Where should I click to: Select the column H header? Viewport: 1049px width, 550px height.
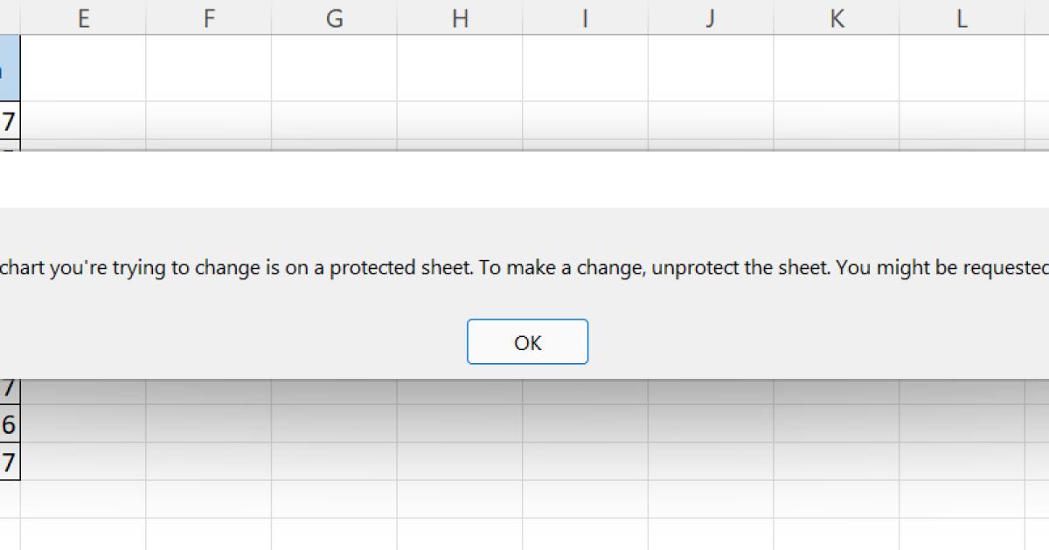click(460, 18)
